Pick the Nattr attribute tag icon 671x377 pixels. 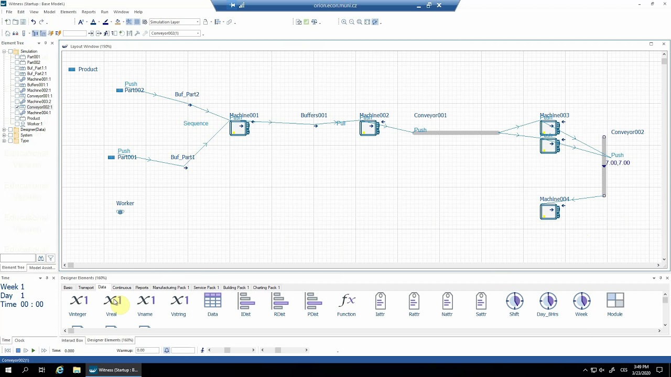click(x=448, y=301)
